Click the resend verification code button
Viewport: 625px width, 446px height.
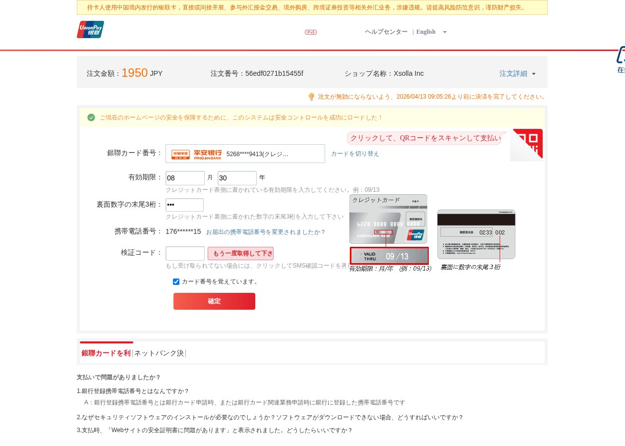[240, 254]
